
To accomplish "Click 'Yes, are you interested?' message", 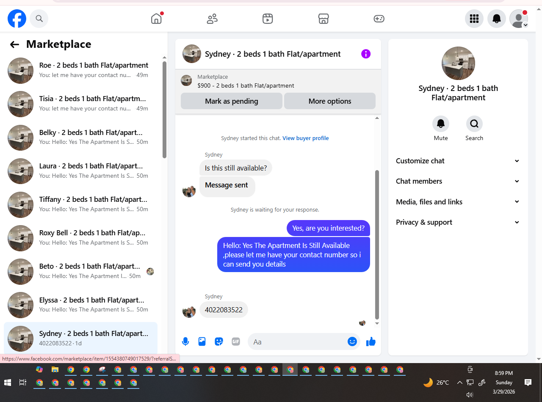I will tap(328, 228).
